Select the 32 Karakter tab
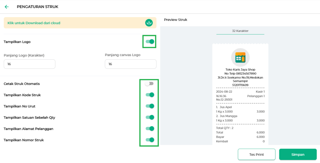This screenshot has width=320, height=163. pos(240,31)
